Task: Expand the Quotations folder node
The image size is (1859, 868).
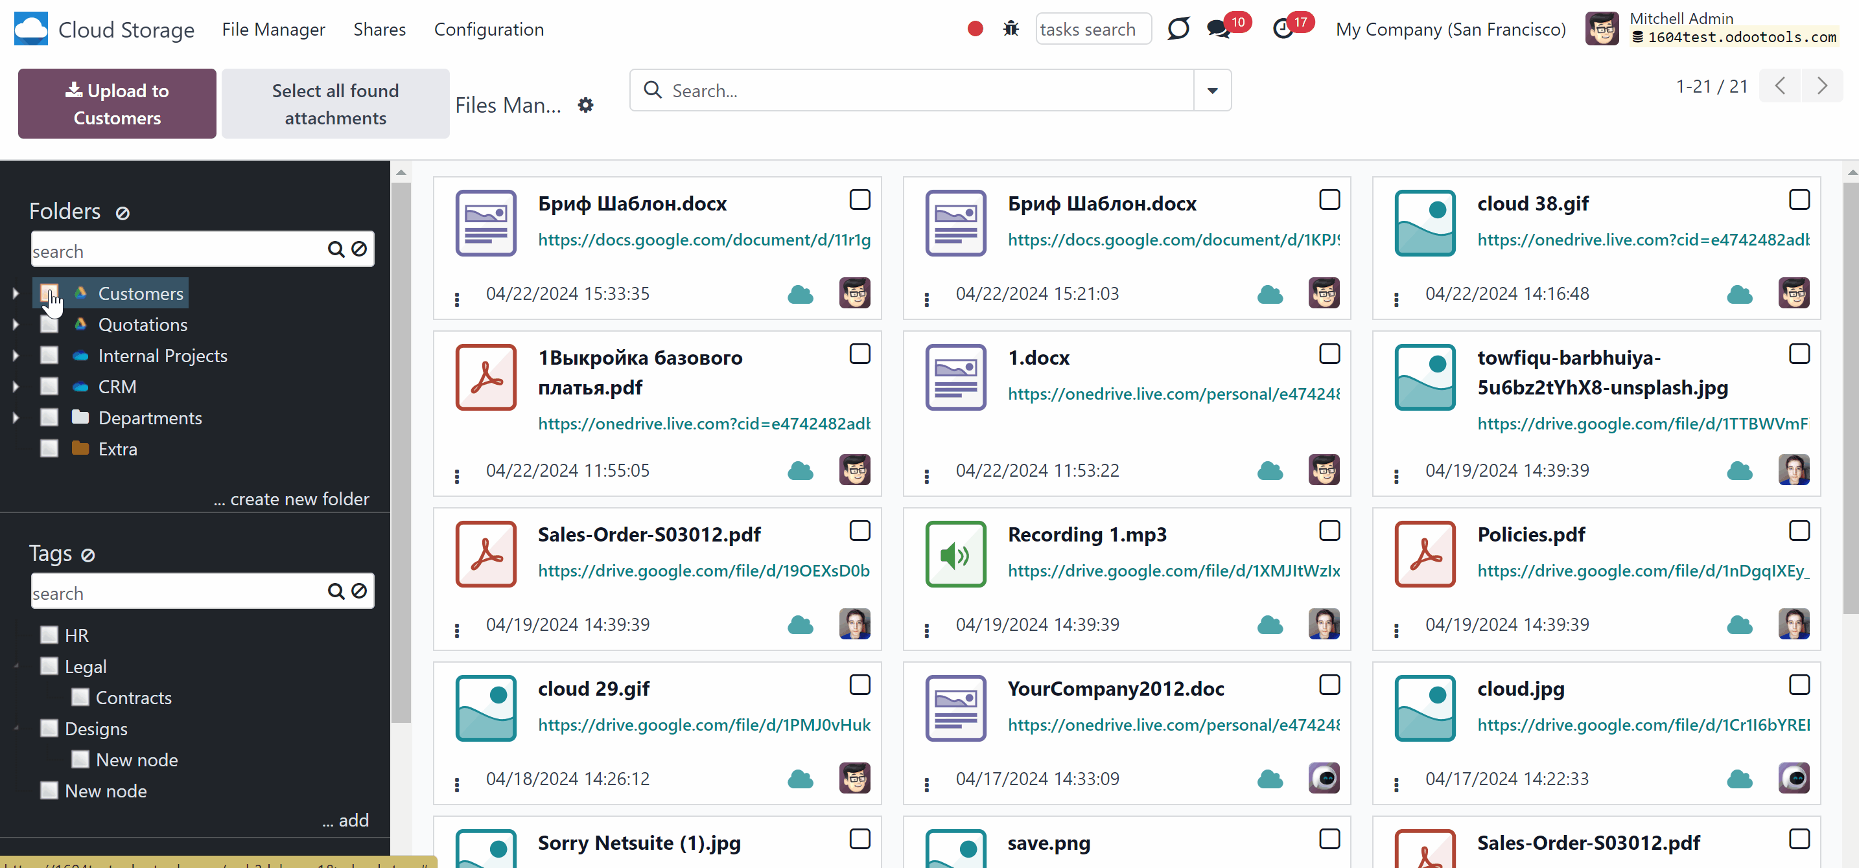Action: [16, 325]
